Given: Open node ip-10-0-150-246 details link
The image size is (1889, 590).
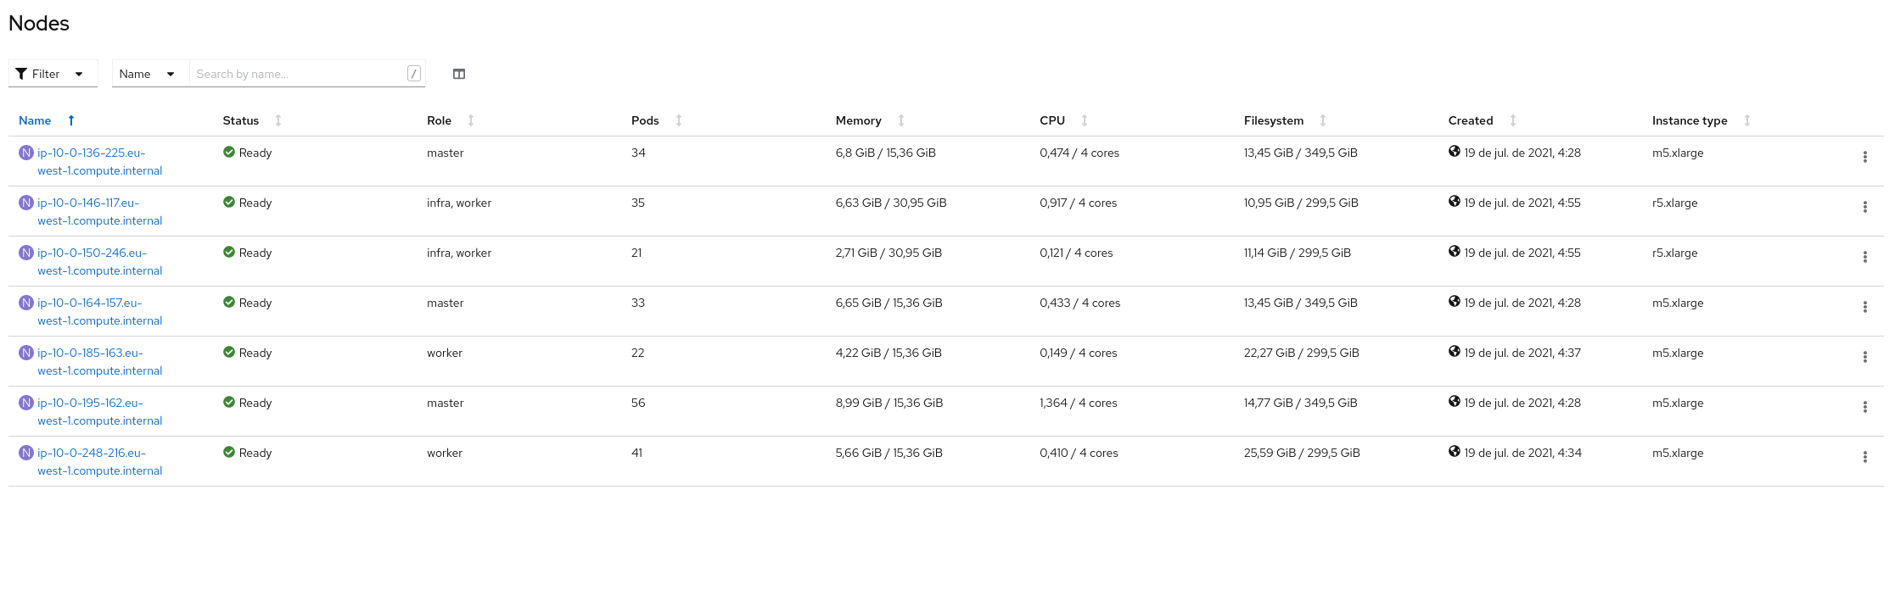Looking at the screenshot, I should (x=92, y=253).
